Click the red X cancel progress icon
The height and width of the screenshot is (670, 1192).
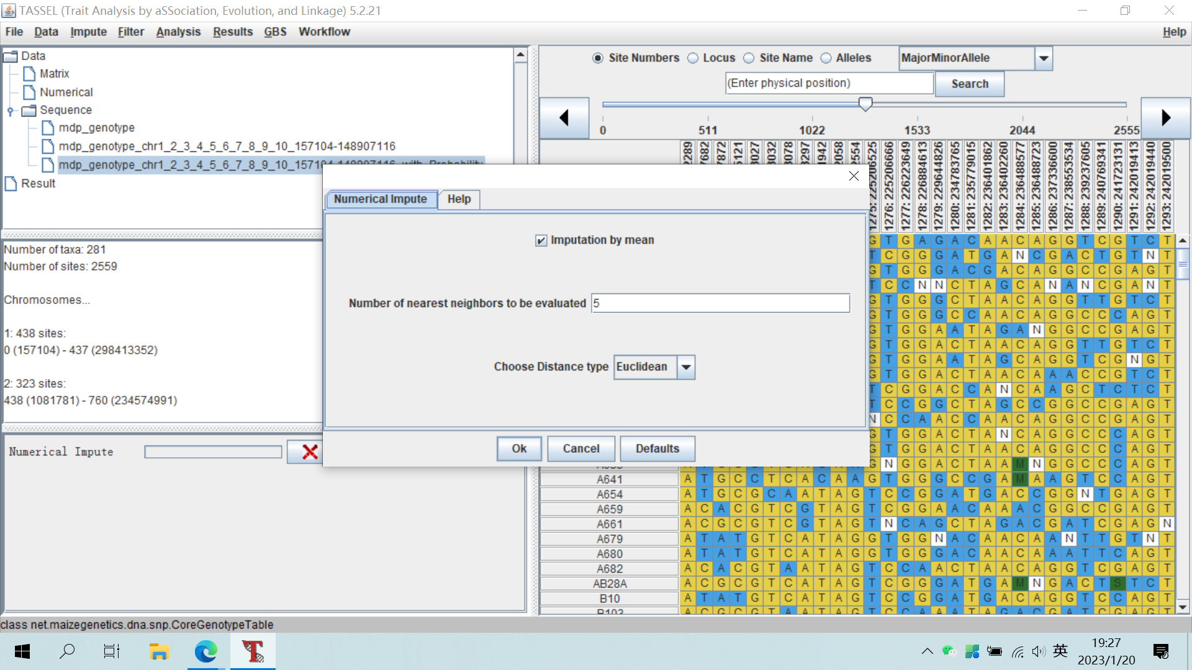click(x=310, y=452)
